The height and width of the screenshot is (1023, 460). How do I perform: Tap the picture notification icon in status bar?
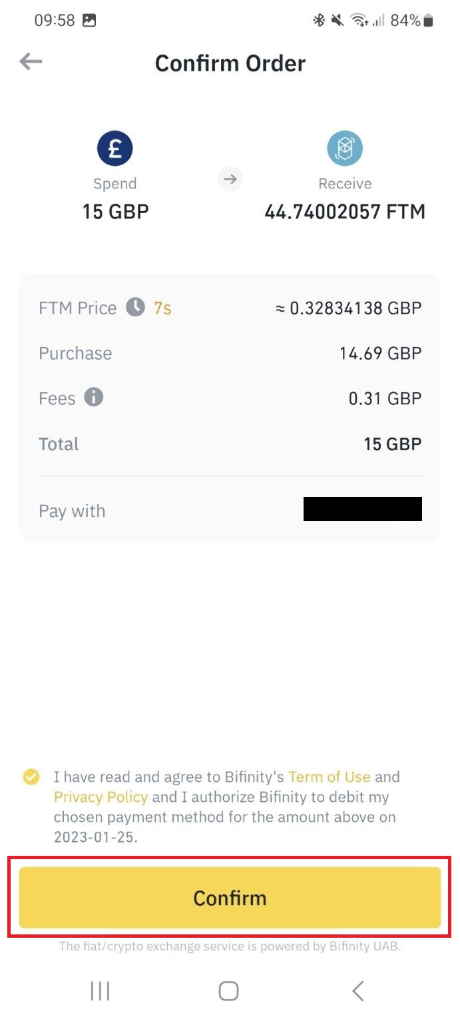tap(89, 21)
